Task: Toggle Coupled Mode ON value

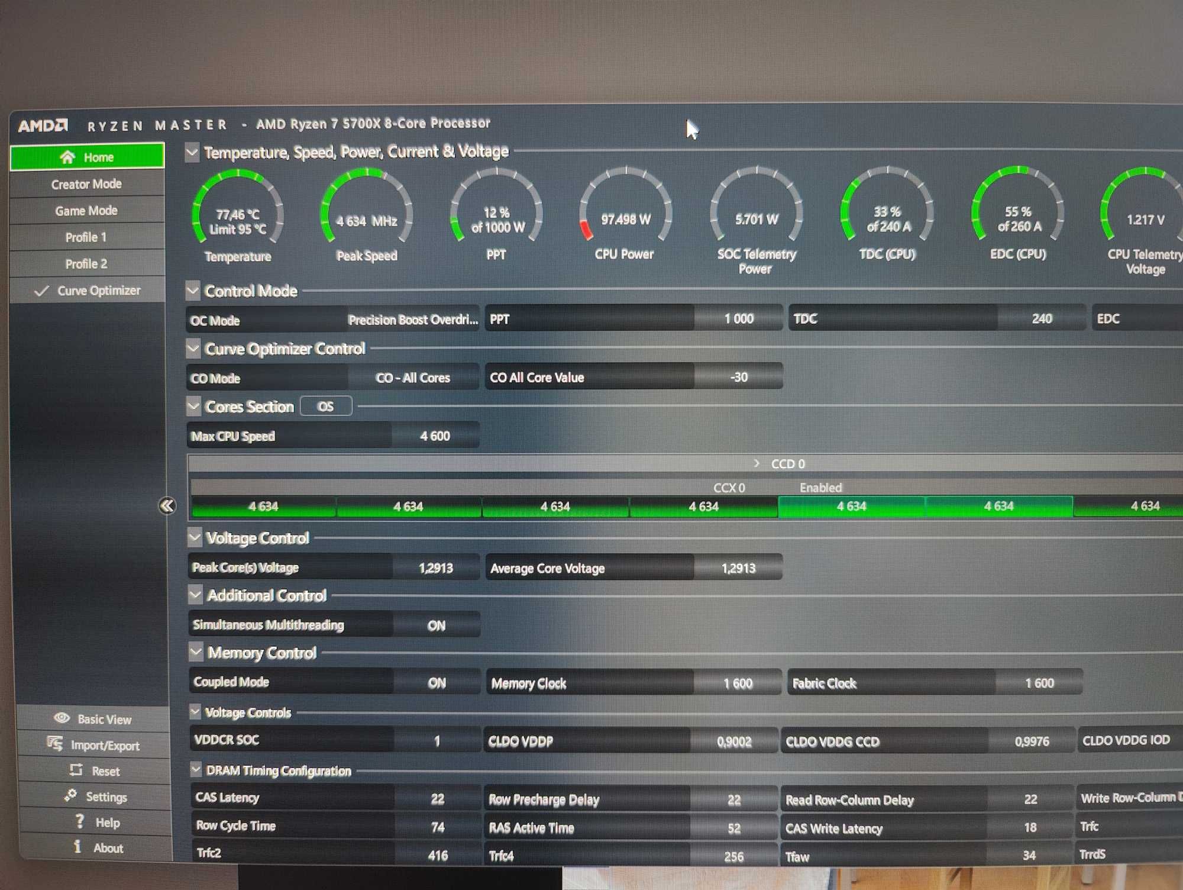Action: 437,683
